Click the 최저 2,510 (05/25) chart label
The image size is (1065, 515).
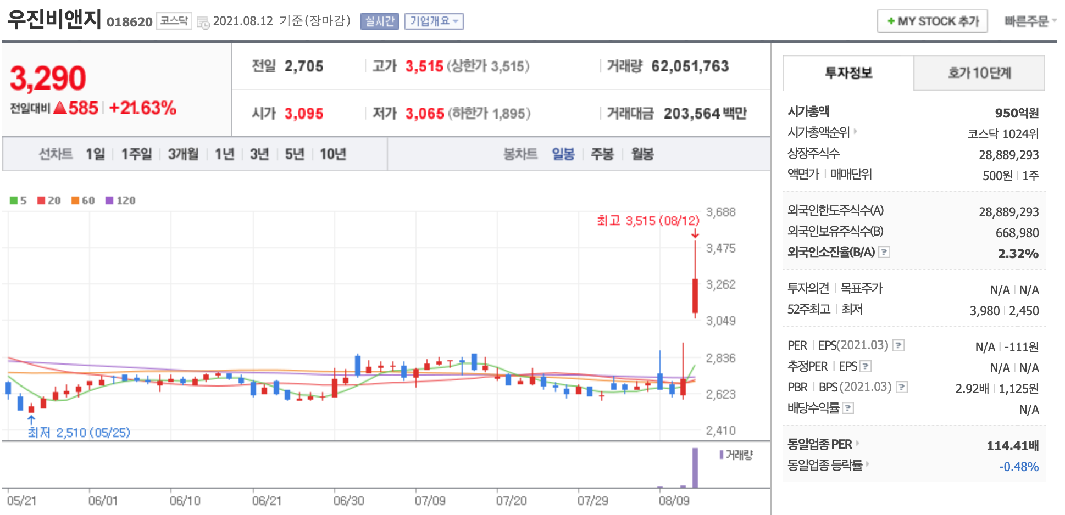(79, 433)
